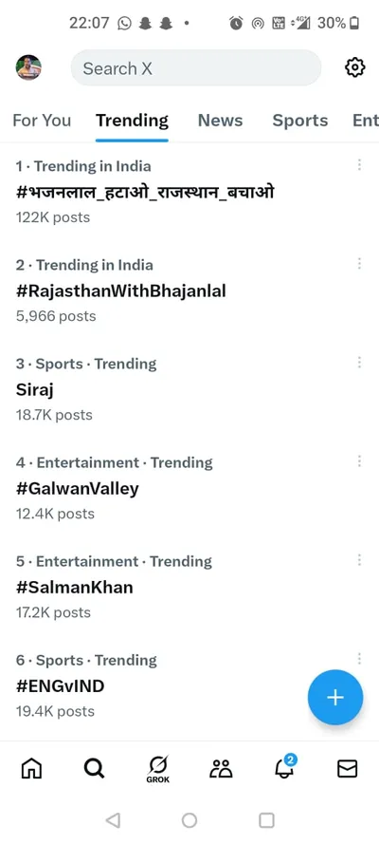Open notifications bell icon
The image size is (379, 844).
(x=285, y=766)
